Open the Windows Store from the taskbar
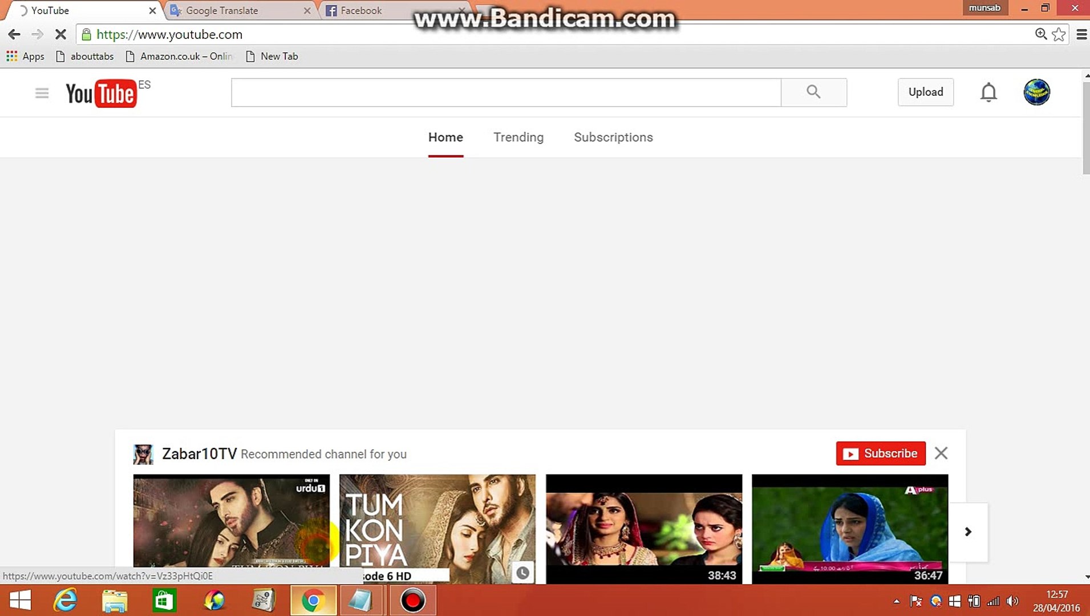1090x616 pixels. coord(164,601)
